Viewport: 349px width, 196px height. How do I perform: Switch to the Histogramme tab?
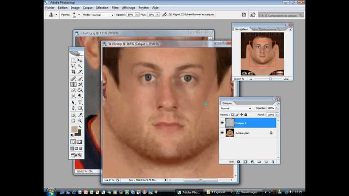(x=269, y=29)
